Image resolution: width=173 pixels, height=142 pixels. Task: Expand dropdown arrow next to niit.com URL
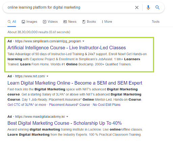(x=47, y=76)
